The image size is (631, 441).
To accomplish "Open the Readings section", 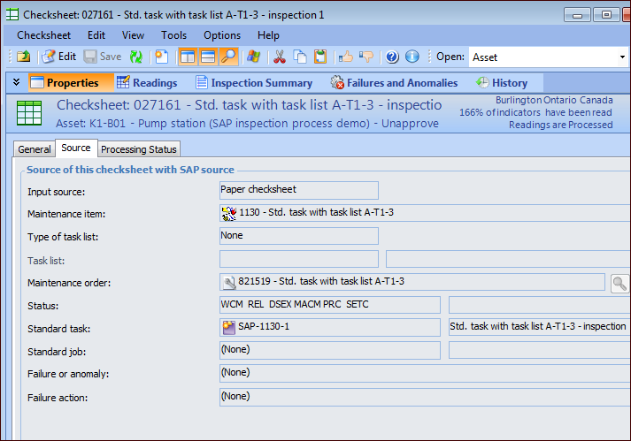I will [147, 83].
